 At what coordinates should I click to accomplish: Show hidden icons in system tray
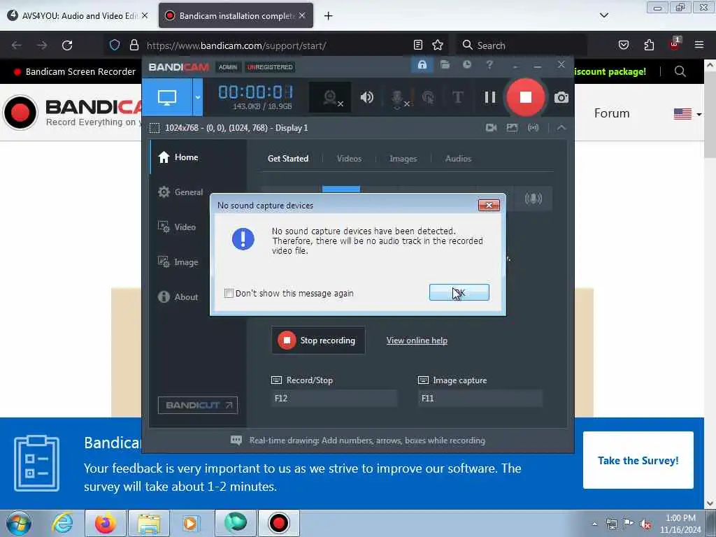coord(594,524)
